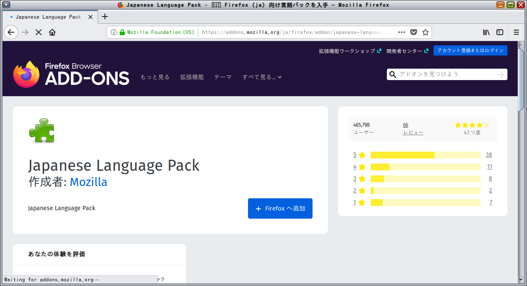
Task: Click アカウント登録またはログイン button
Action: coord(471,50)
